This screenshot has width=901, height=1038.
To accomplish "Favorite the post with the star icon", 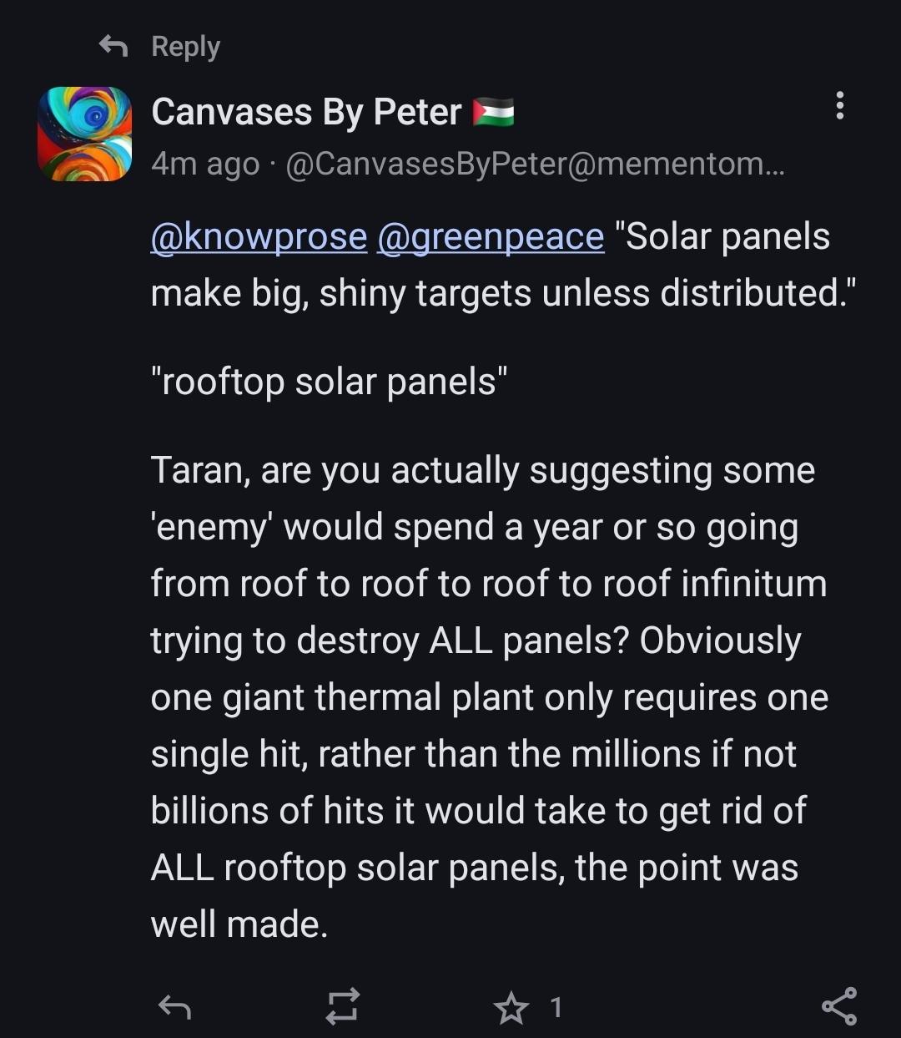I will 511,1008.
